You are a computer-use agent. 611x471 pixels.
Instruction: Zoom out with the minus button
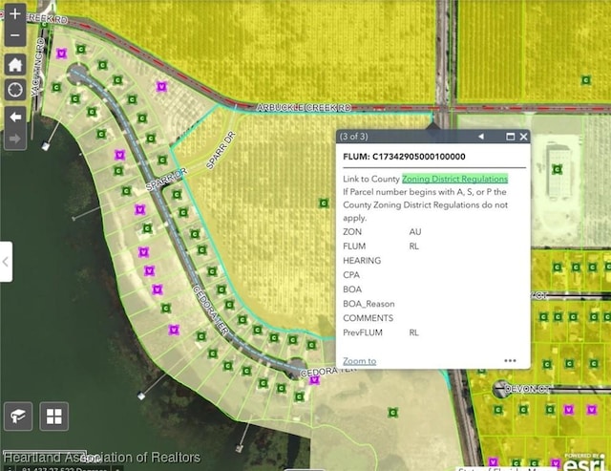coord(15,36)
